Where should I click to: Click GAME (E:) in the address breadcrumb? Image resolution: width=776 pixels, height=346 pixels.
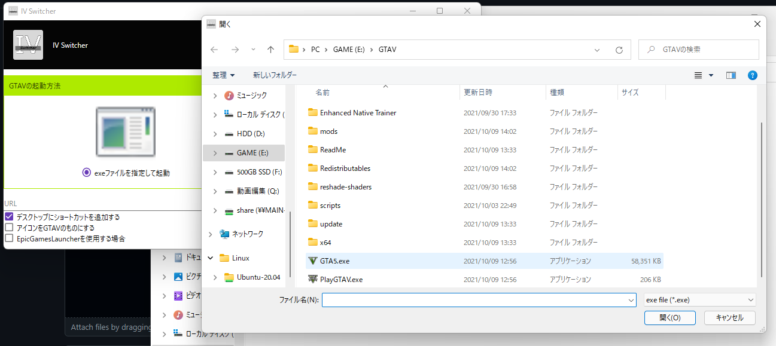click(348, 50)
